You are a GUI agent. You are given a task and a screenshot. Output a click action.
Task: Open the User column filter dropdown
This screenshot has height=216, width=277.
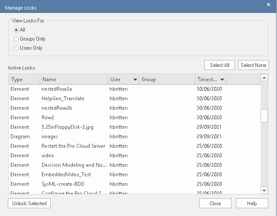[135, 79]
